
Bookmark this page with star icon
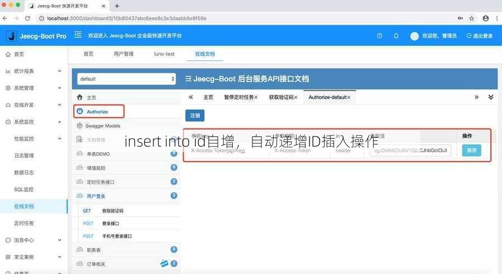click(x=472, y=18)
